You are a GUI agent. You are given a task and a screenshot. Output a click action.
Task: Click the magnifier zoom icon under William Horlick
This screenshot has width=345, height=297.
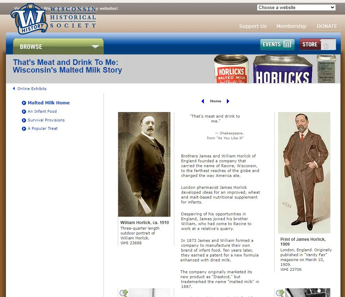pyautogui.click(x=124, y=293)
